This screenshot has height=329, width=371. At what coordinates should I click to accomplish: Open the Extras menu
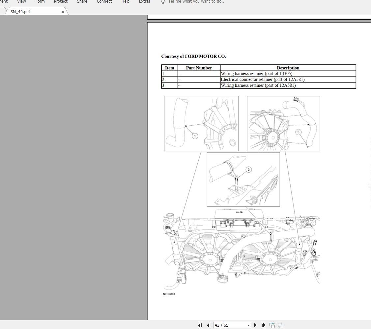[144, 1]
